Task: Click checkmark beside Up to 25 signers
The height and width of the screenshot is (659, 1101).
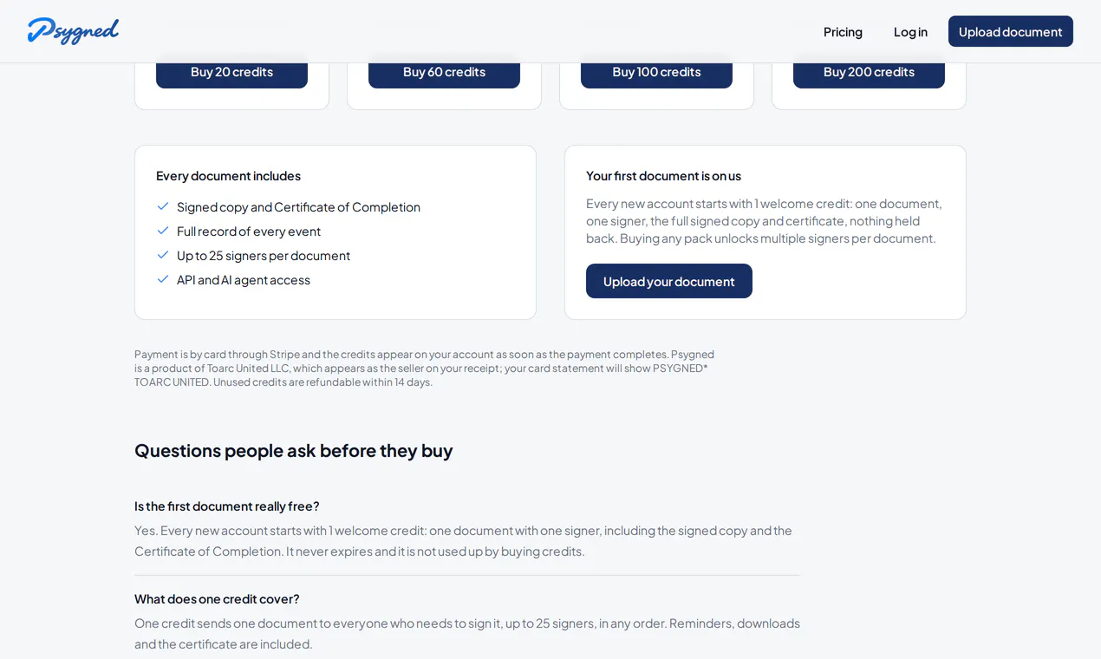Action: [x=163, y=255]
